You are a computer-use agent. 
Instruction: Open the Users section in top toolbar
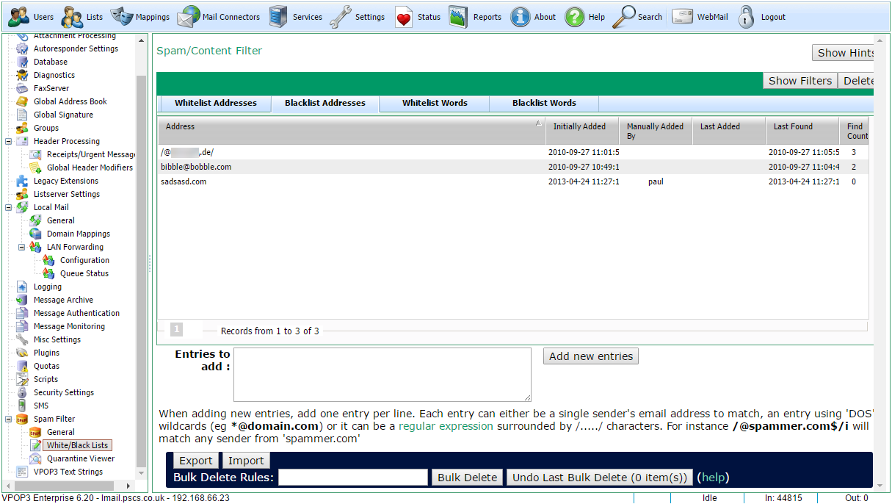[31, 17]
